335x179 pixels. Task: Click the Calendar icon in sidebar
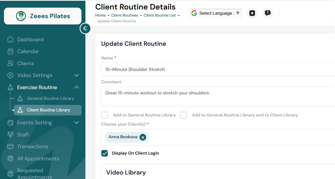pos(10,51)
